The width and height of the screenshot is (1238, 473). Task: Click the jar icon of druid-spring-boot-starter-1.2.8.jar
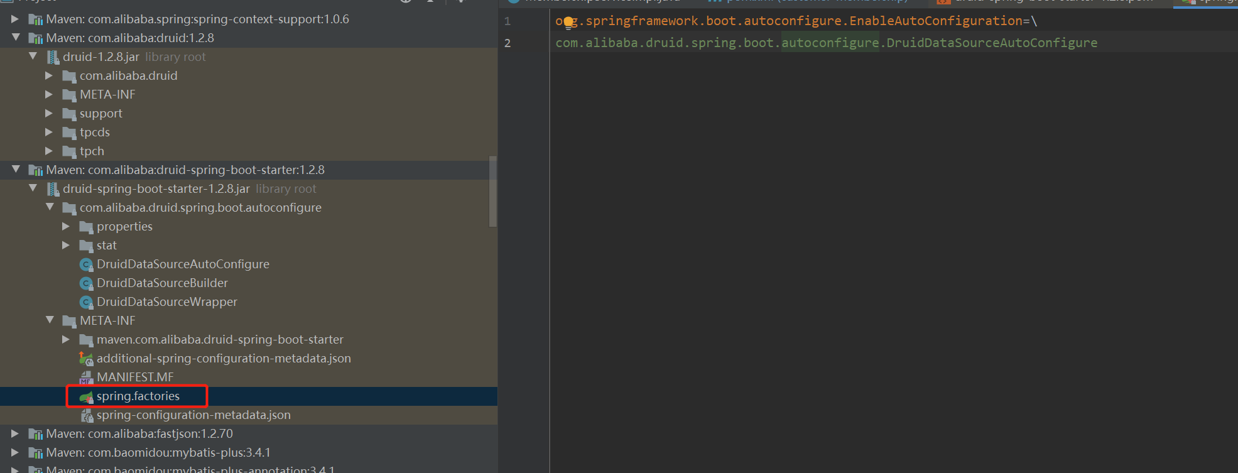click(x=53, y=189)
